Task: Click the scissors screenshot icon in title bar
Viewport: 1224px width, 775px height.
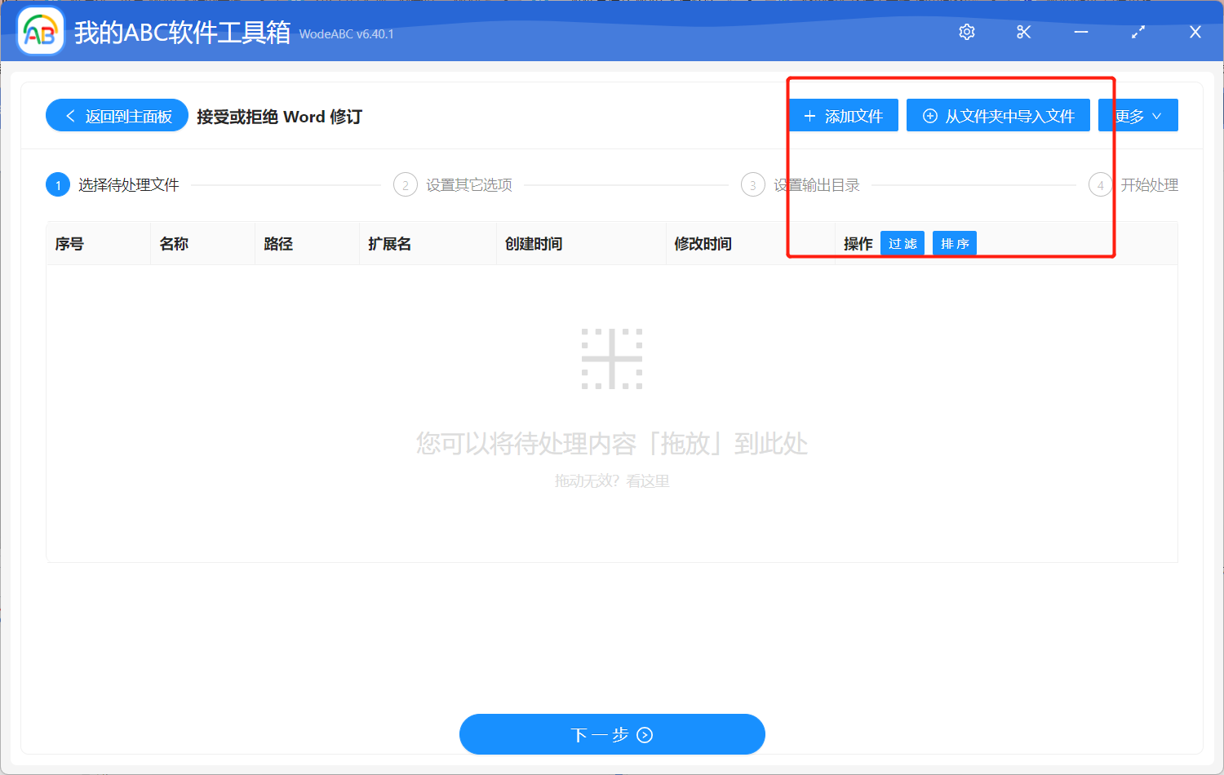Action: point(1023,32)
